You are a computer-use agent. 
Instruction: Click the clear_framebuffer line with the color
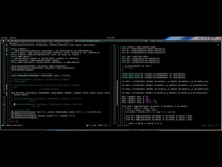tap(41, 76)
